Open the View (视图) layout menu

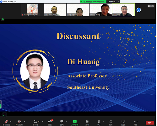(x=151, y=6)
